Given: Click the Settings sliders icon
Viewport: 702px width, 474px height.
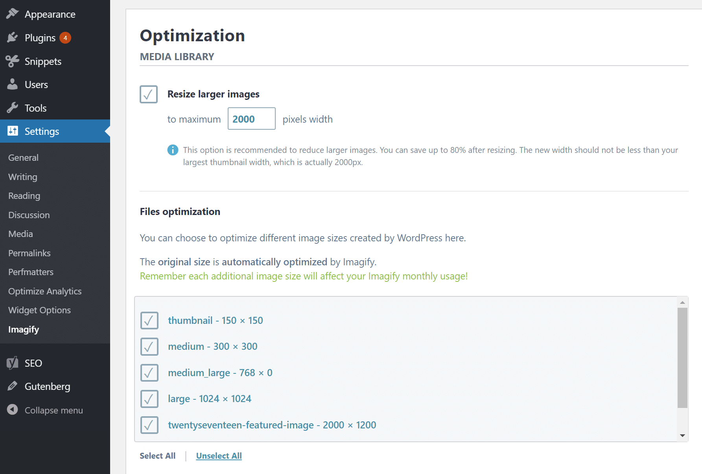Looking at the screenshot, I should [x=12, y=131].
